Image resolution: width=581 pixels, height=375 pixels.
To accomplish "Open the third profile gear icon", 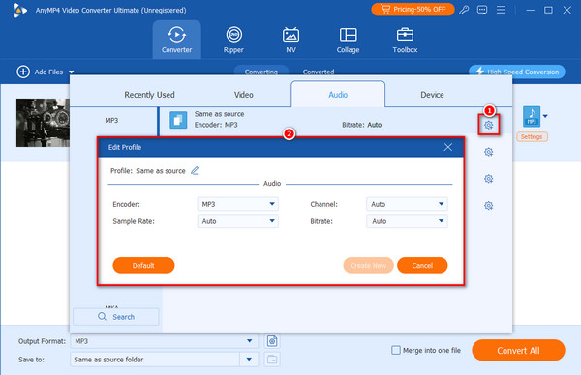I will (x=489, y=179).
